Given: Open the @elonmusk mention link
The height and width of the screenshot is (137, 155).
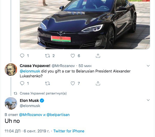Looking at the screenshot, I should 30,71.
